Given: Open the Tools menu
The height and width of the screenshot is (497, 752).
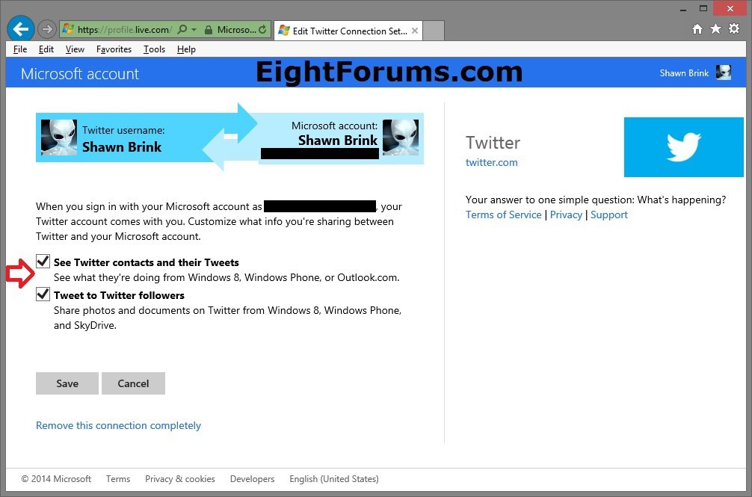Looking at the screenshot, I should coord(154,49).
